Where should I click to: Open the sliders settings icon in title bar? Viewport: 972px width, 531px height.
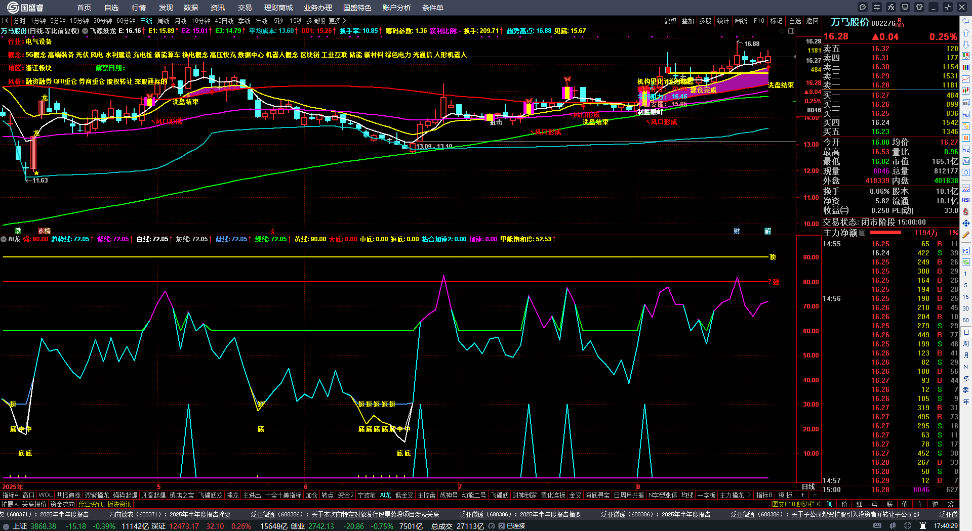point(877,7)
